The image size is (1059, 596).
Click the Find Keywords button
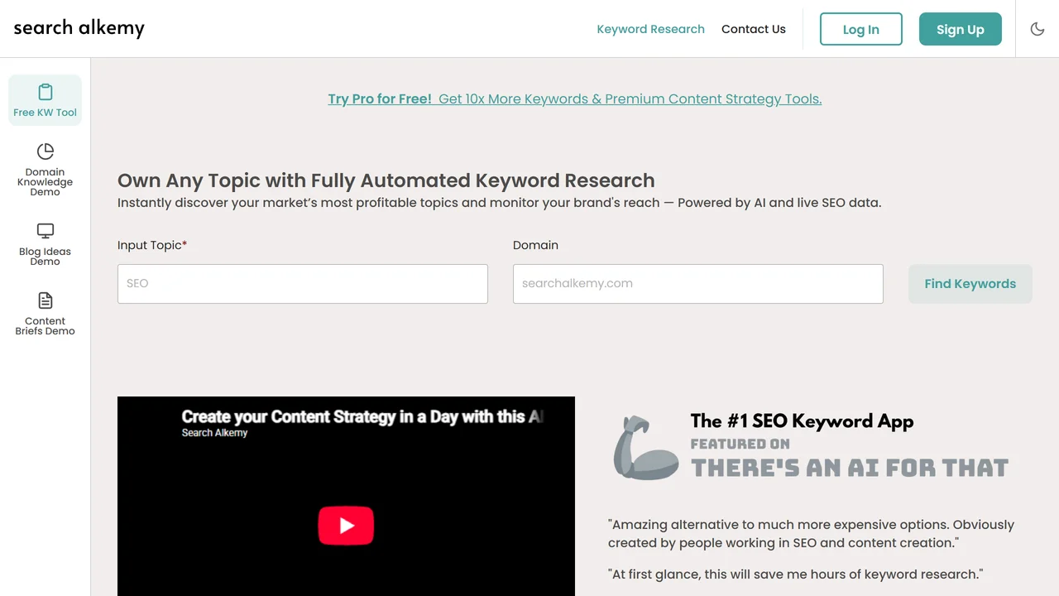click(970, 284)
